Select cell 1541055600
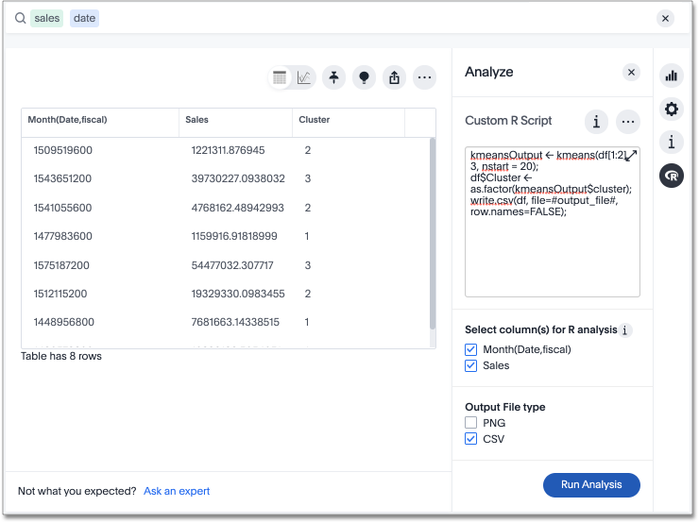This screenshot has width=699, height=523. tap(62, 208)
